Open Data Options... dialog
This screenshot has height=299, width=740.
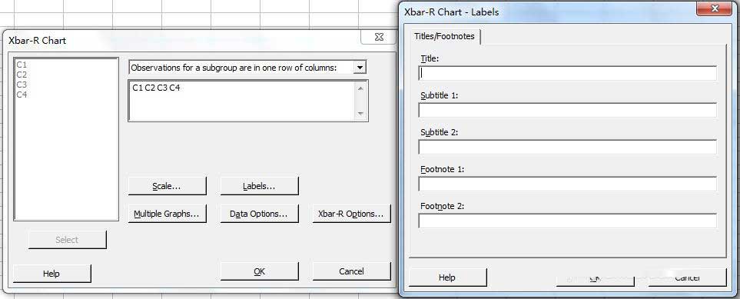[259, 214]
